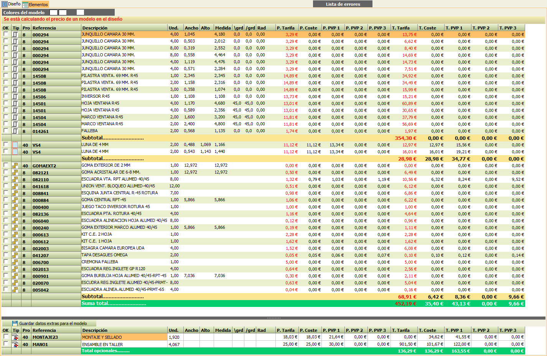
Task: Check the OK box for MANO1
Action: point(6,344)
